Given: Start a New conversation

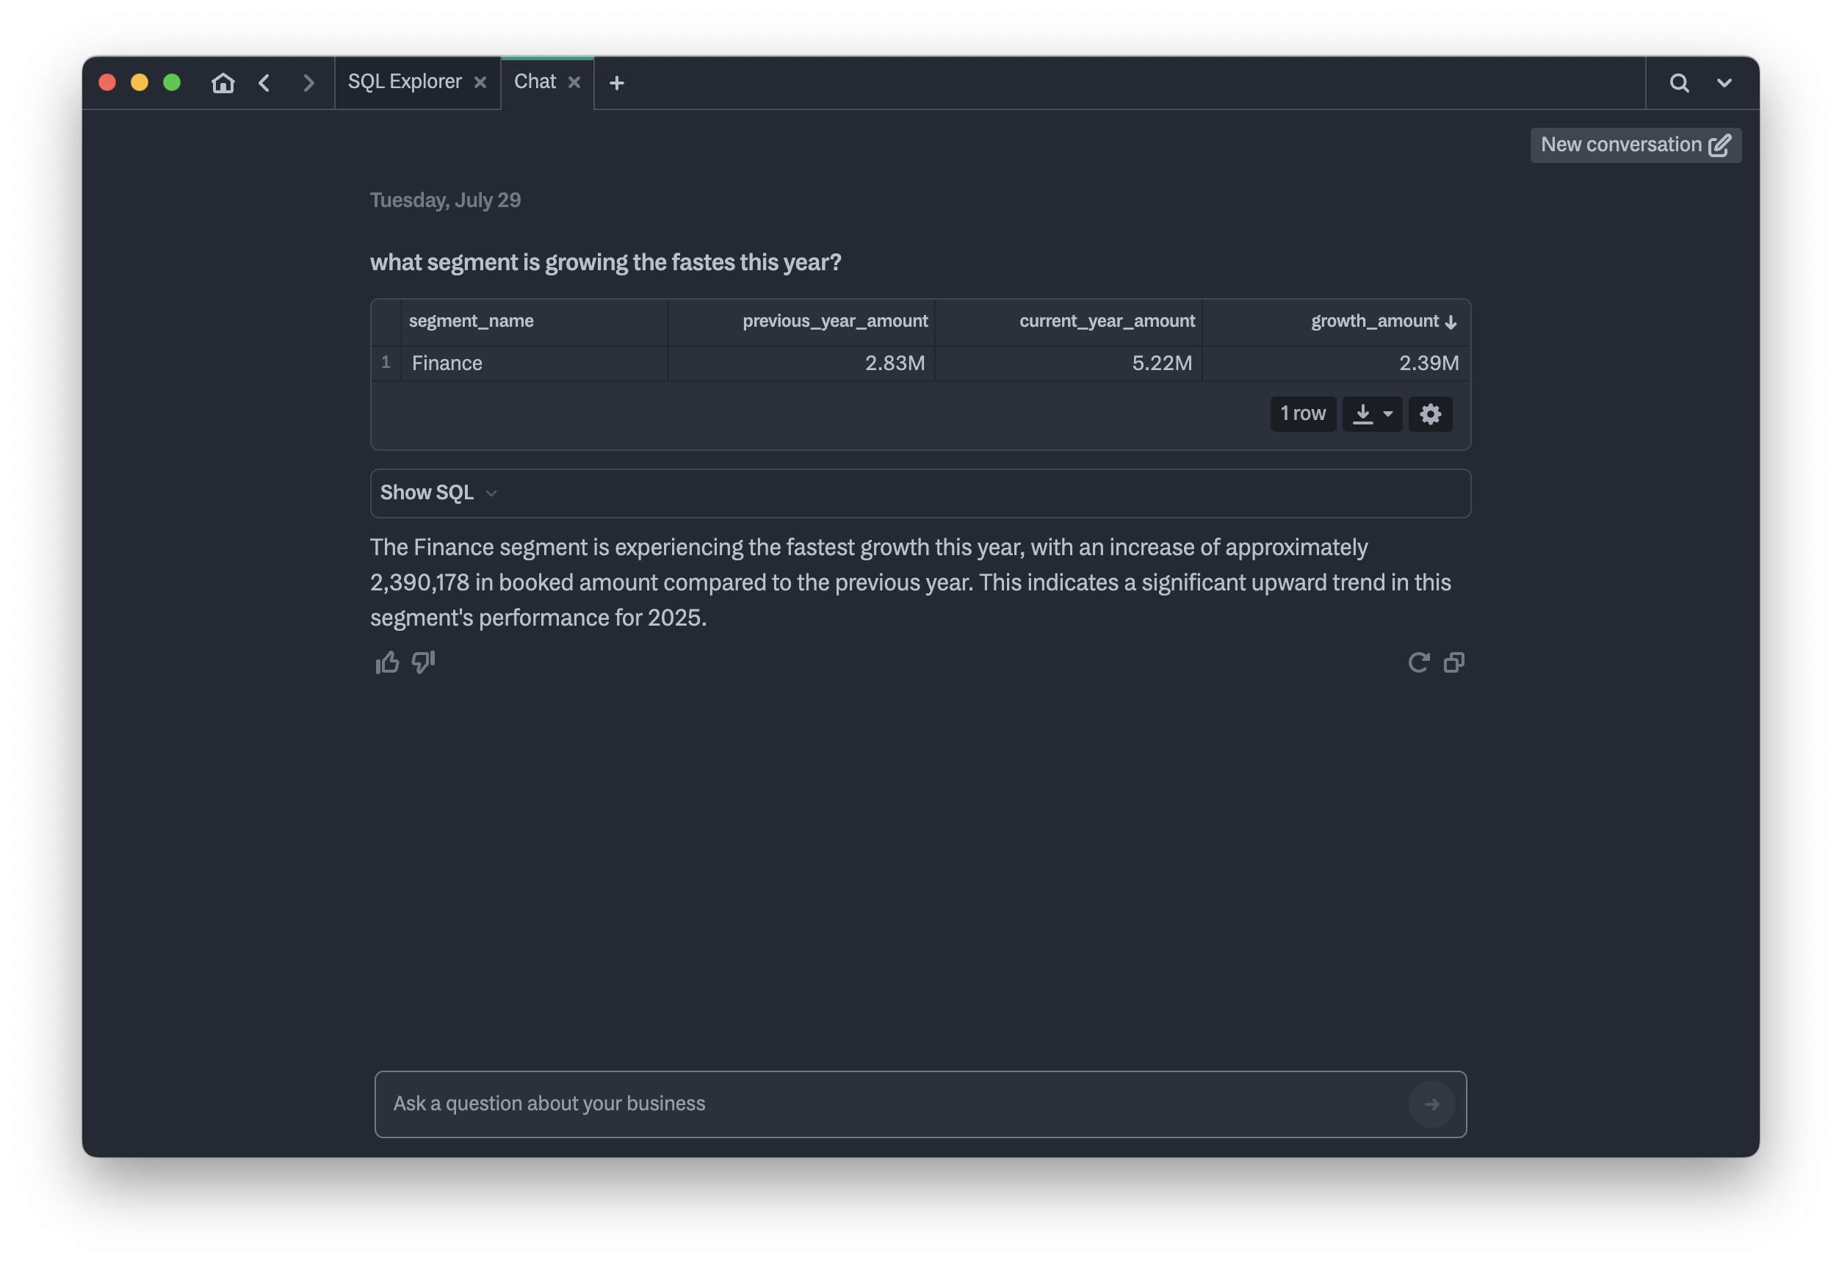Looking at the screenshot, I should (1635, 145).
